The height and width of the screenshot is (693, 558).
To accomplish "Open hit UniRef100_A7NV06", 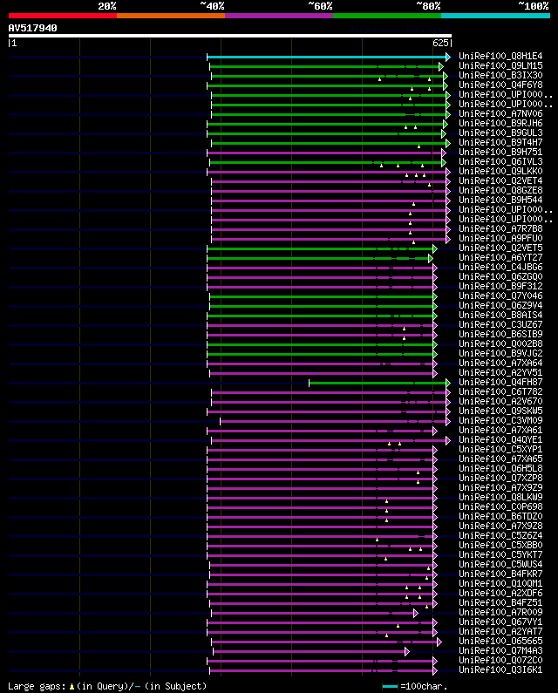I will click(x=500, y=113).
